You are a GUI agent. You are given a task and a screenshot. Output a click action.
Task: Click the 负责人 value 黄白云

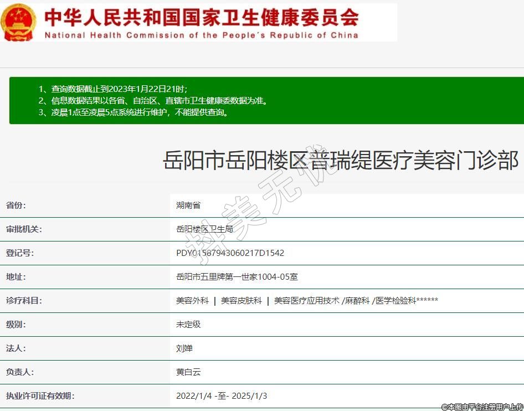tap(188, 372)
